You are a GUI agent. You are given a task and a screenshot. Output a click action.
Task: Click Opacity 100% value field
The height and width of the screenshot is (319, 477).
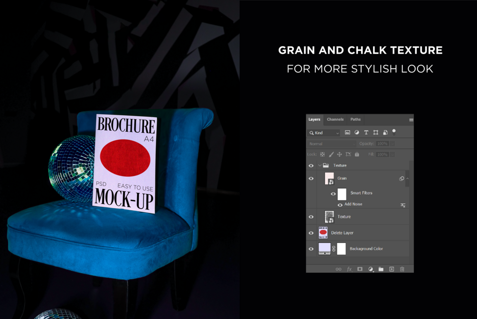[x=383, y=144]
